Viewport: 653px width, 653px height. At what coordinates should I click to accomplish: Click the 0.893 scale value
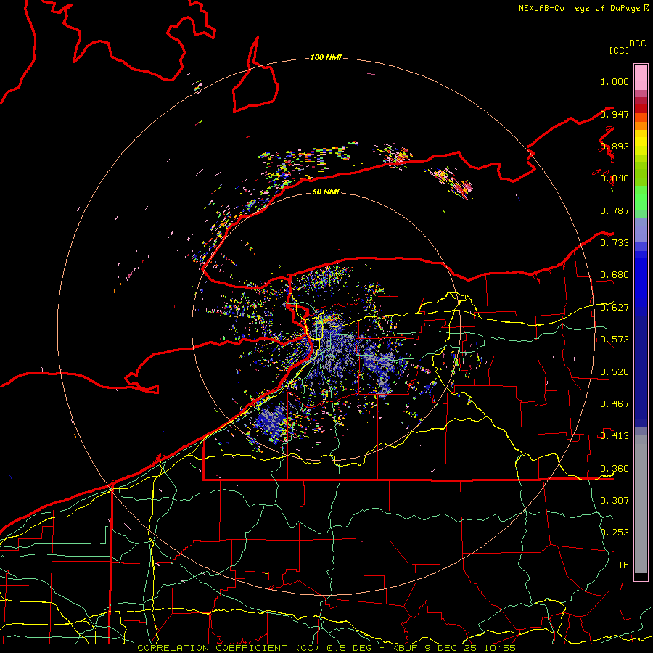click(615, 146)
